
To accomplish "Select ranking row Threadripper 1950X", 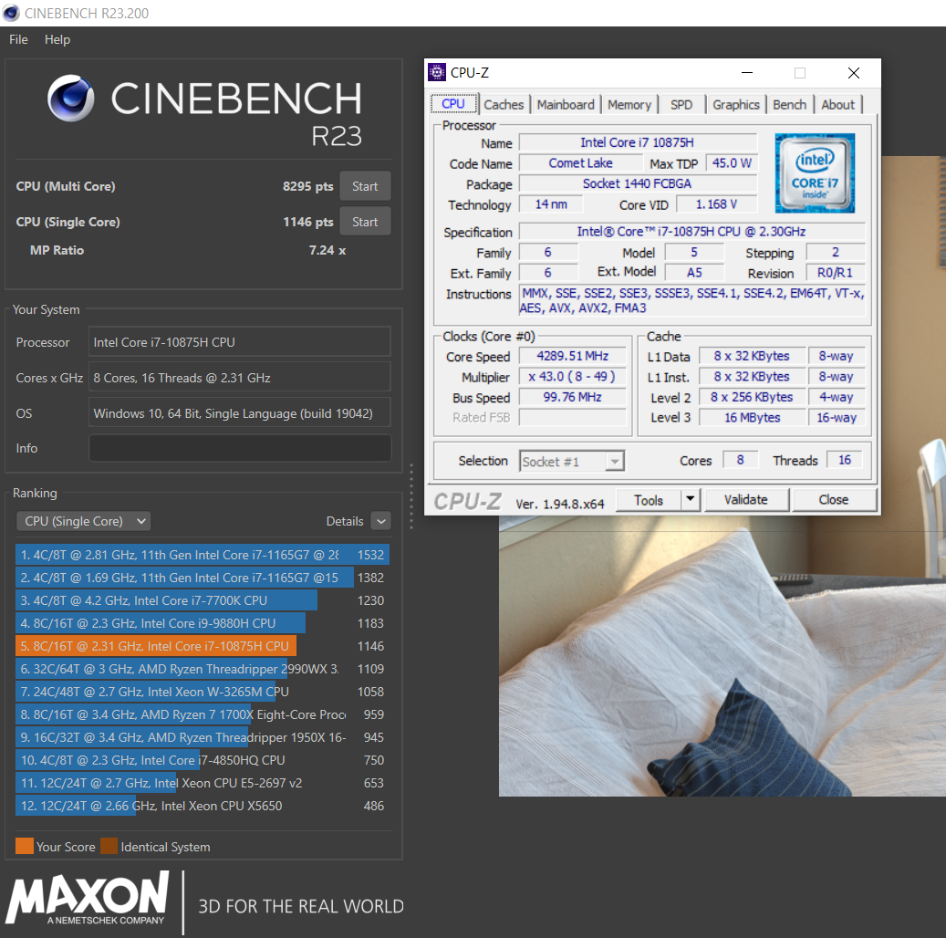I will tap(203, 737).
